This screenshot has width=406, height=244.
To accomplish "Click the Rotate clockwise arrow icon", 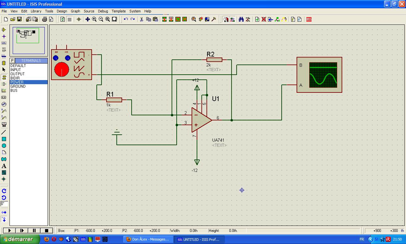I will click(4, 191).
